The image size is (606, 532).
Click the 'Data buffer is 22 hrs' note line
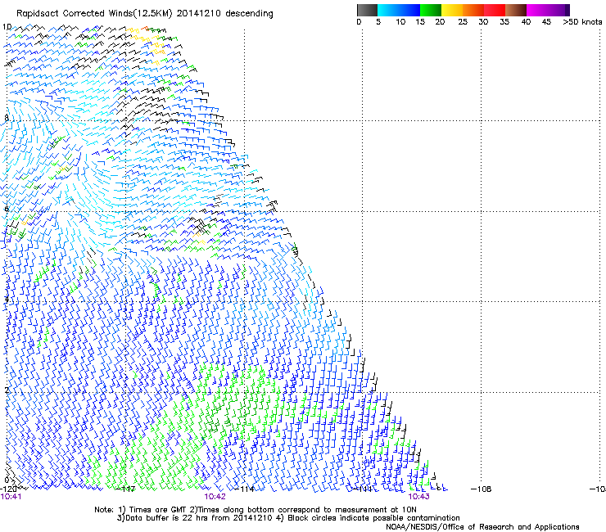(288, 518)
